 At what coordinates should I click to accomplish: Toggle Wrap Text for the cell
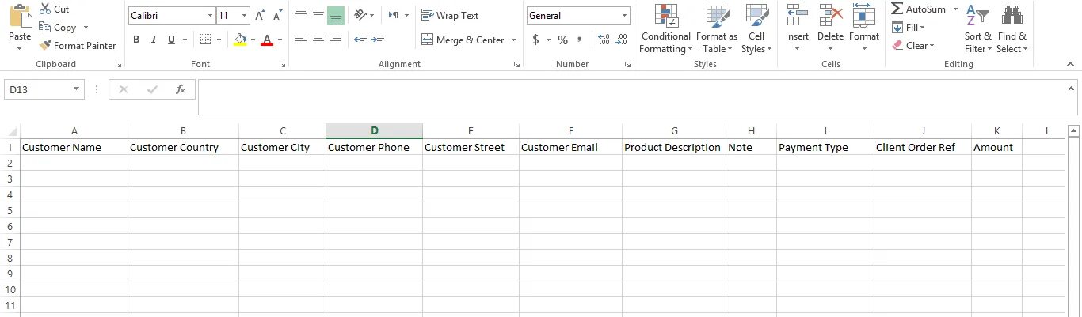tap(450, 16)
